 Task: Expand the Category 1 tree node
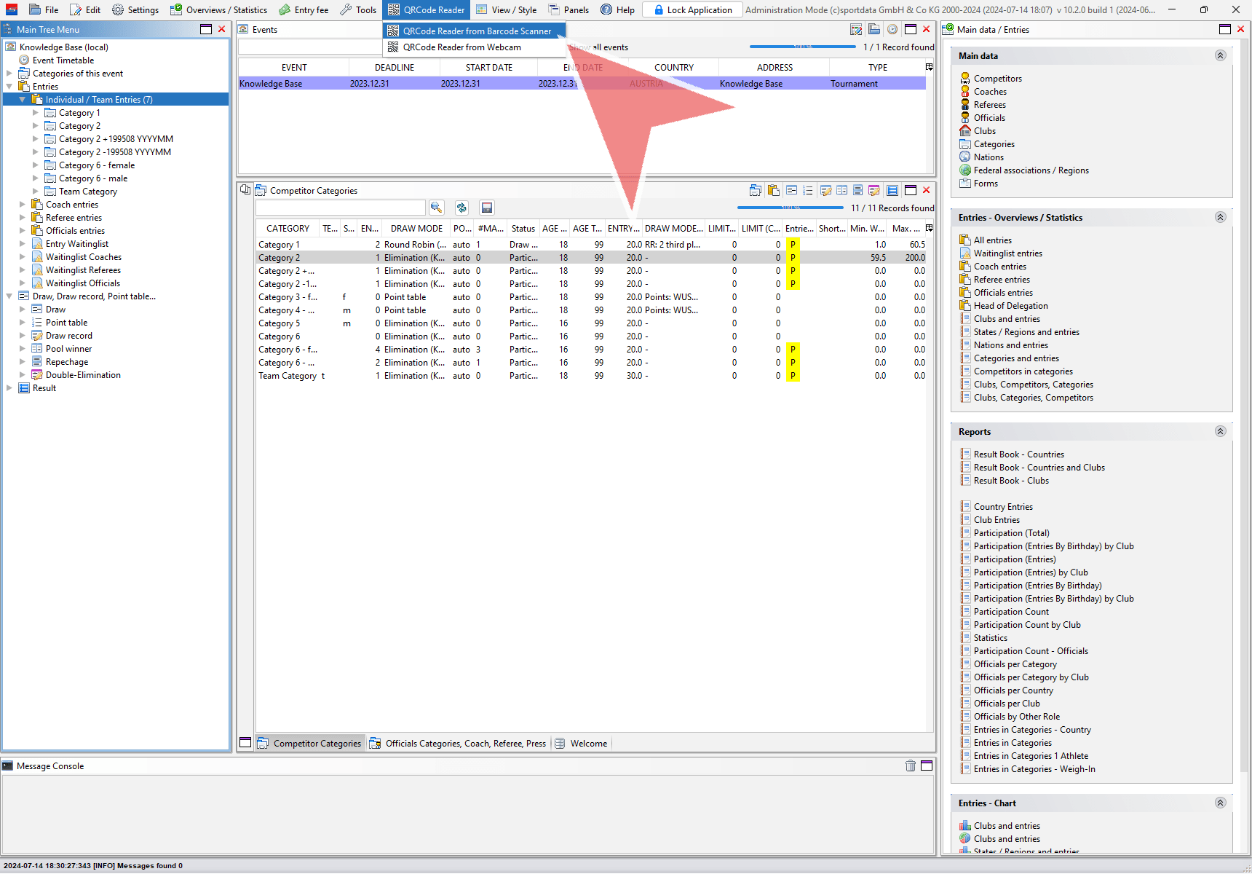point(36,113)
